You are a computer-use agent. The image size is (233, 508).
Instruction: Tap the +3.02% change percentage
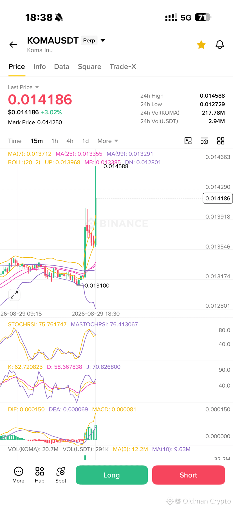[x=51, y=112]
